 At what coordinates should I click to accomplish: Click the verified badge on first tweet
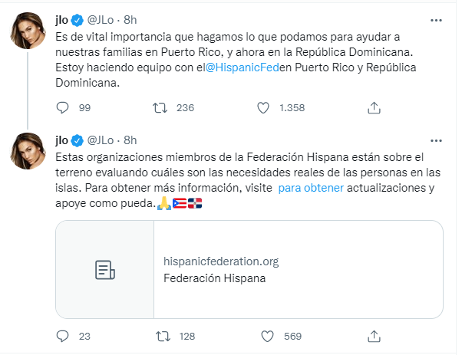click(78, 18)
